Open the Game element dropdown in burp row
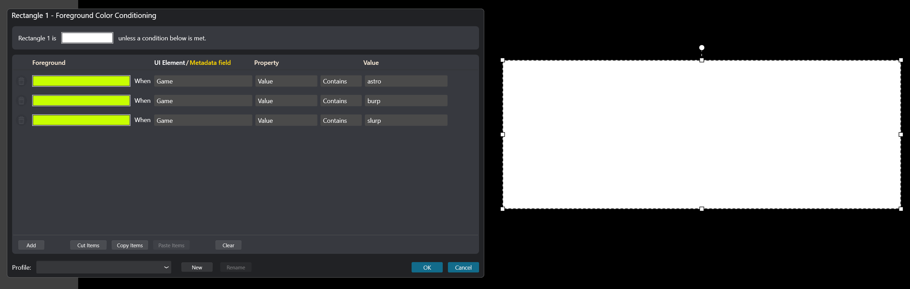910x289 pixels. 203,101
